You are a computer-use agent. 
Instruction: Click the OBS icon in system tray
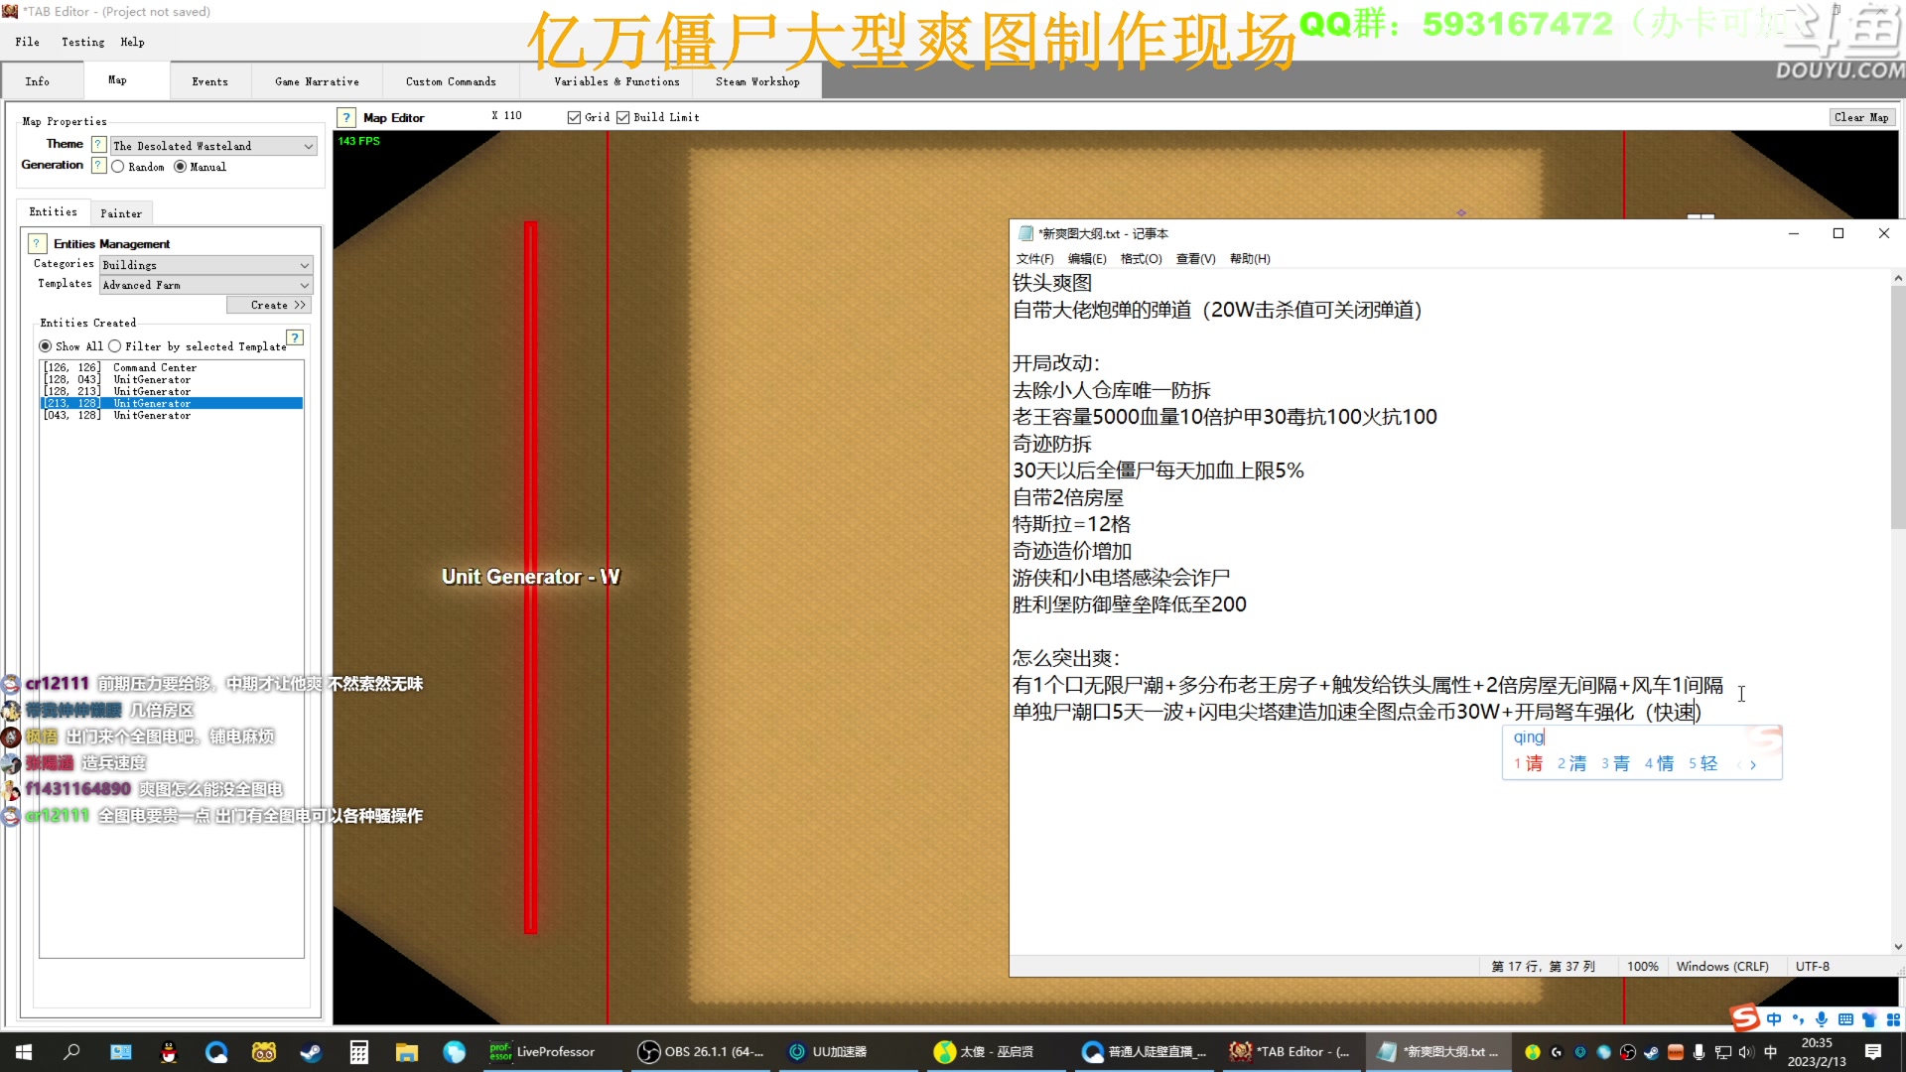pyautogui.click(x=1627, y=1052)
